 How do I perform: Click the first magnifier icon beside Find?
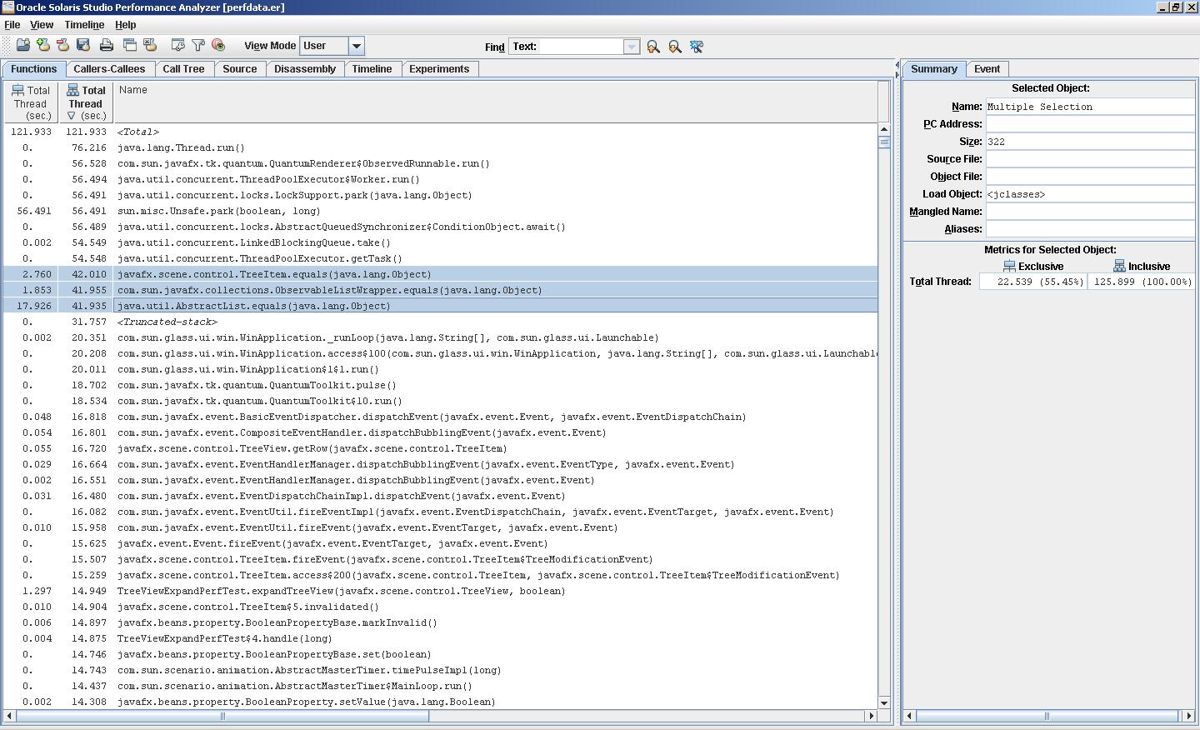tap(653, 47)
